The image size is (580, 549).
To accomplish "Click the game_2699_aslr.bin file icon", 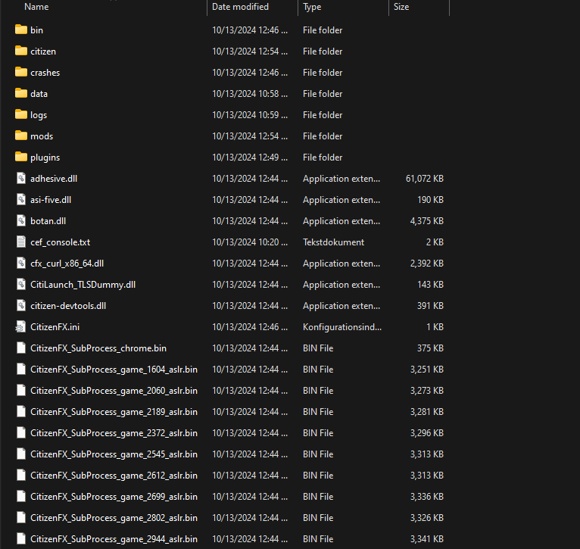I will (21, 497).
